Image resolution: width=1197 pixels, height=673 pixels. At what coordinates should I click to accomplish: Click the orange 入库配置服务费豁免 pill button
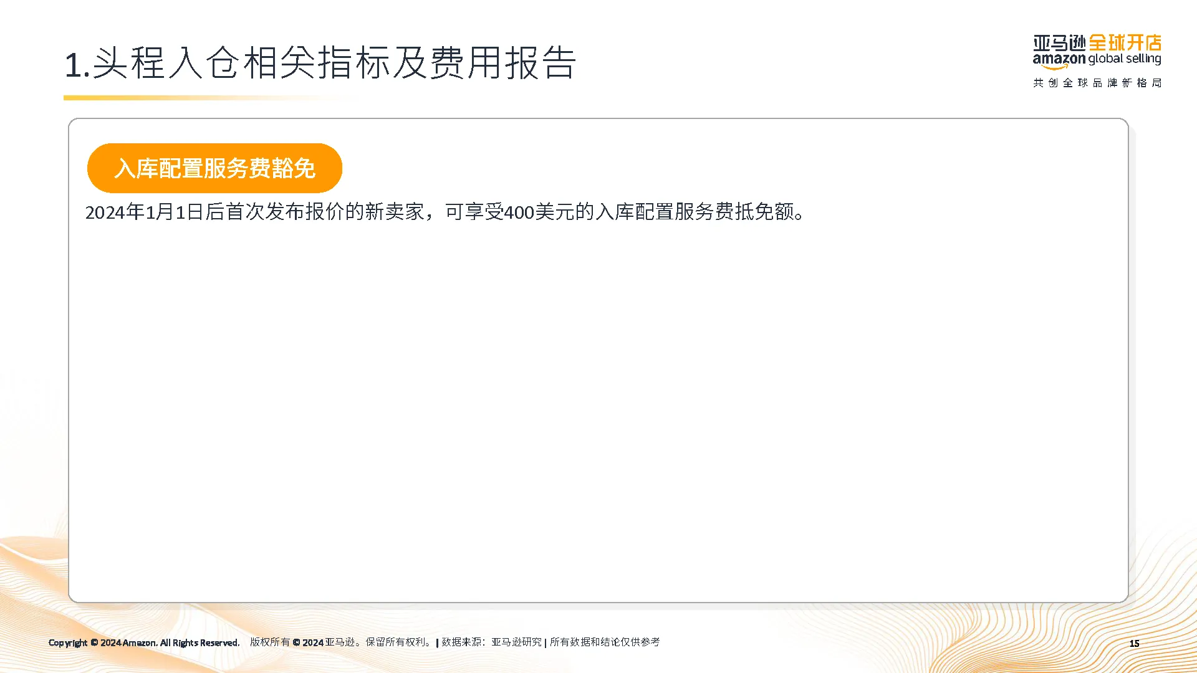click(214, 168)
